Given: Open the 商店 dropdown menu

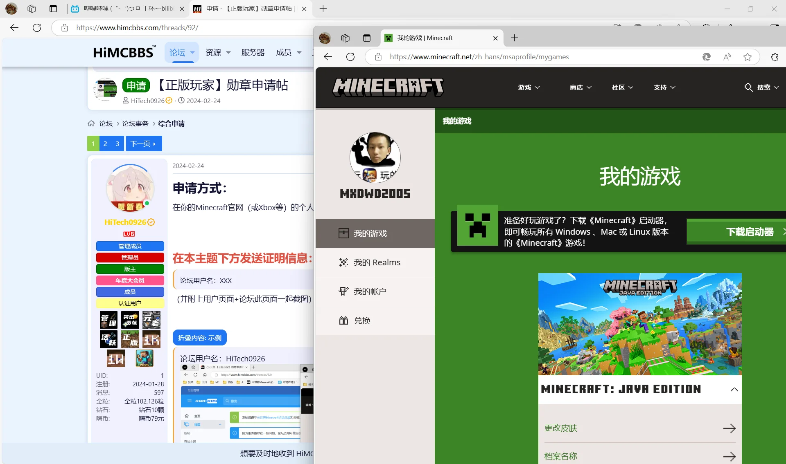Looking at the screenshot, I should click(x=580, y=87).
